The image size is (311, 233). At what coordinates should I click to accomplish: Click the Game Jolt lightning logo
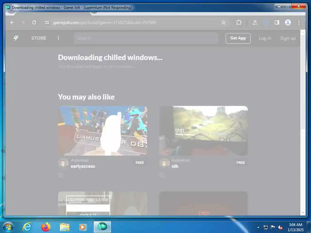tap(16, 38)
